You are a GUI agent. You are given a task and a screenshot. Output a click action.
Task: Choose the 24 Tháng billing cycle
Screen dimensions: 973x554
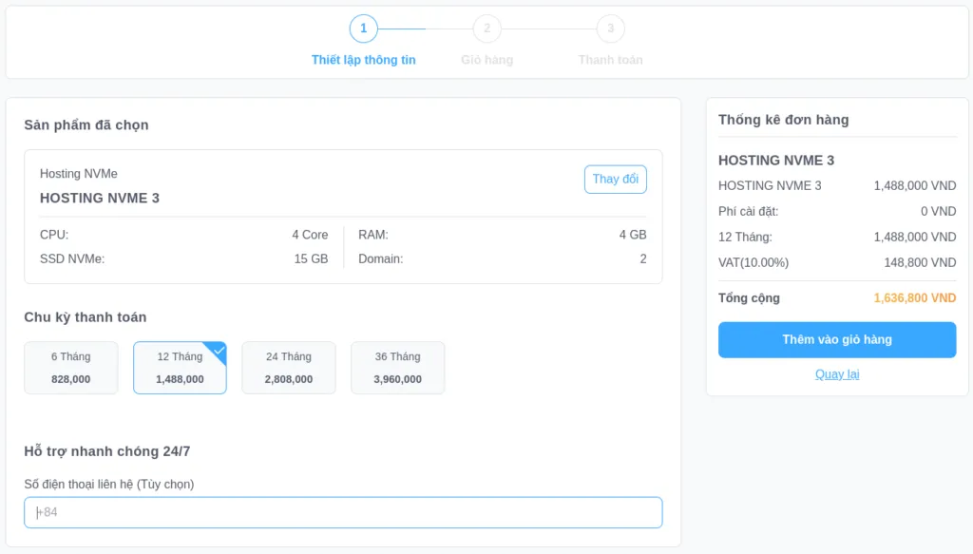[x=289, y=368]
